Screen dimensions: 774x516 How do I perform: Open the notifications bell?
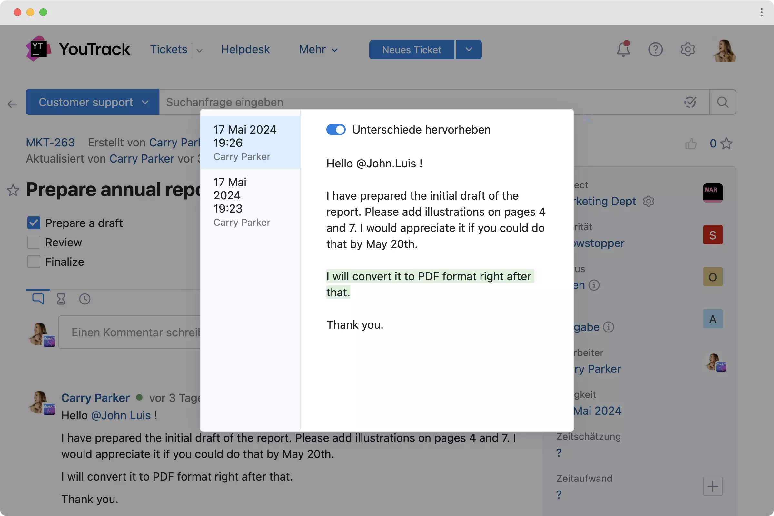(x=623, y=49)
